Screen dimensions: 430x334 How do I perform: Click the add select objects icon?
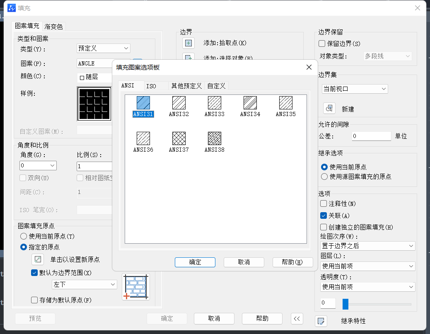188,56
